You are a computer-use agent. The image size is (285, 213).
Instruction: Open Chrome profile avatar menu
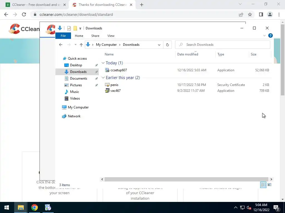(x=270, y=14)
